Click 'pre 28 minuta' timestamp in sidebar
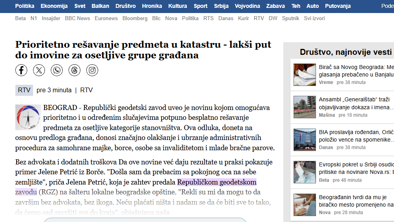Viewport: 394px width, 222px height. 348,213
